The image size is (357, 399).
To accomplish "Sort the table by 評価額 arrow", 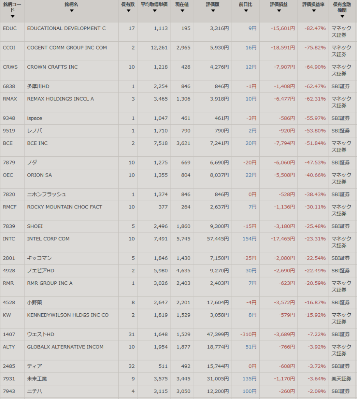I will coord(213,11).
